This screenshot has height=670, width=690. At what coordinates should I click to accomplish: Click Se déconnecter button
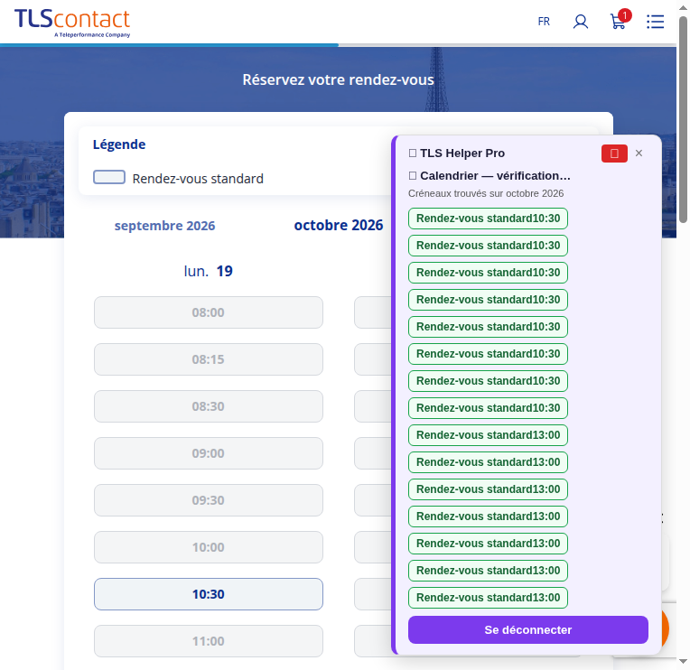528,629
